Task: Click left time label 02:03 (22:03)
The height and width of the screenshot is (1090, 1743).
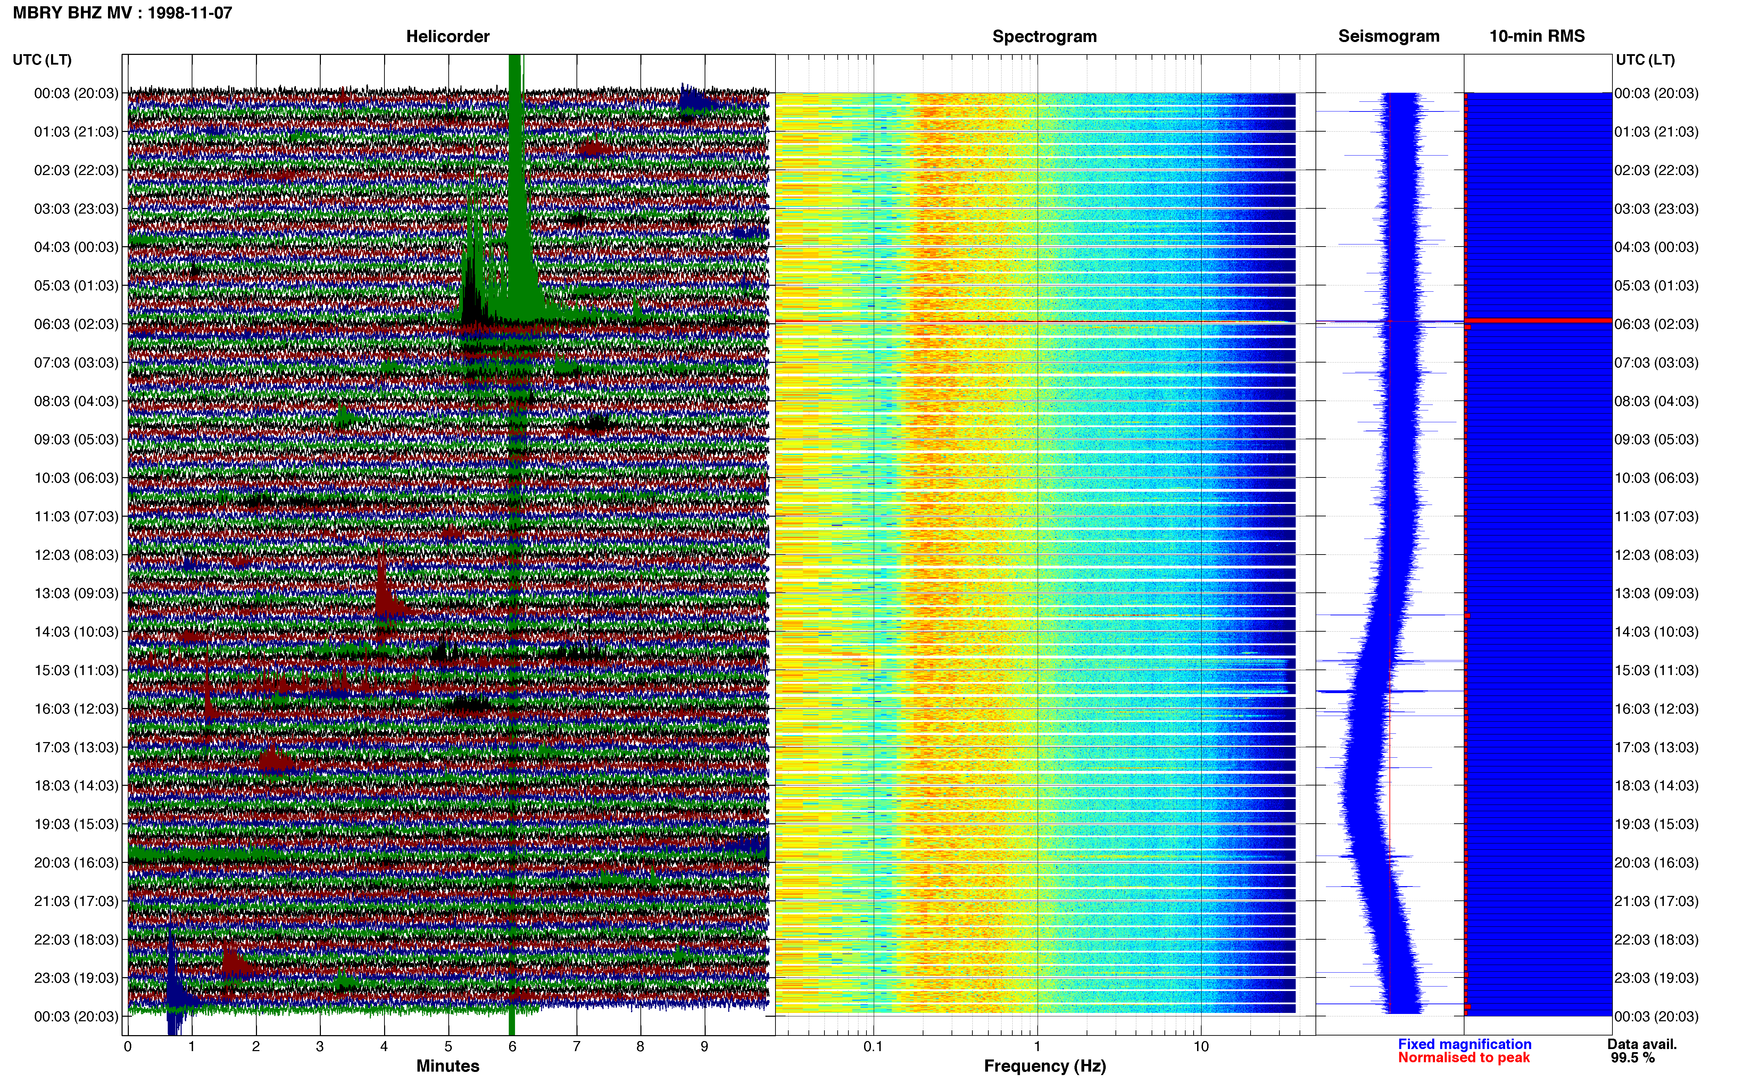Action: pyautogui.click(x=76, y=170)
